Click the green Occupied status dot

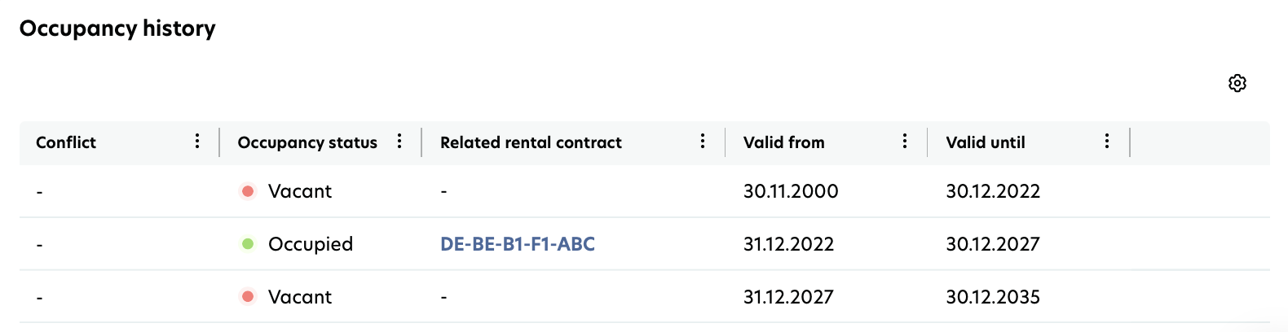click(x=248, y=243)
